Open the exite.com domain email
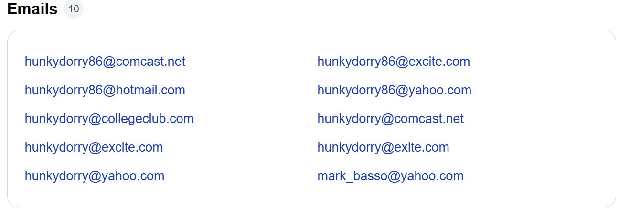This screenshot has height=216, width=630. pos(384,147)
